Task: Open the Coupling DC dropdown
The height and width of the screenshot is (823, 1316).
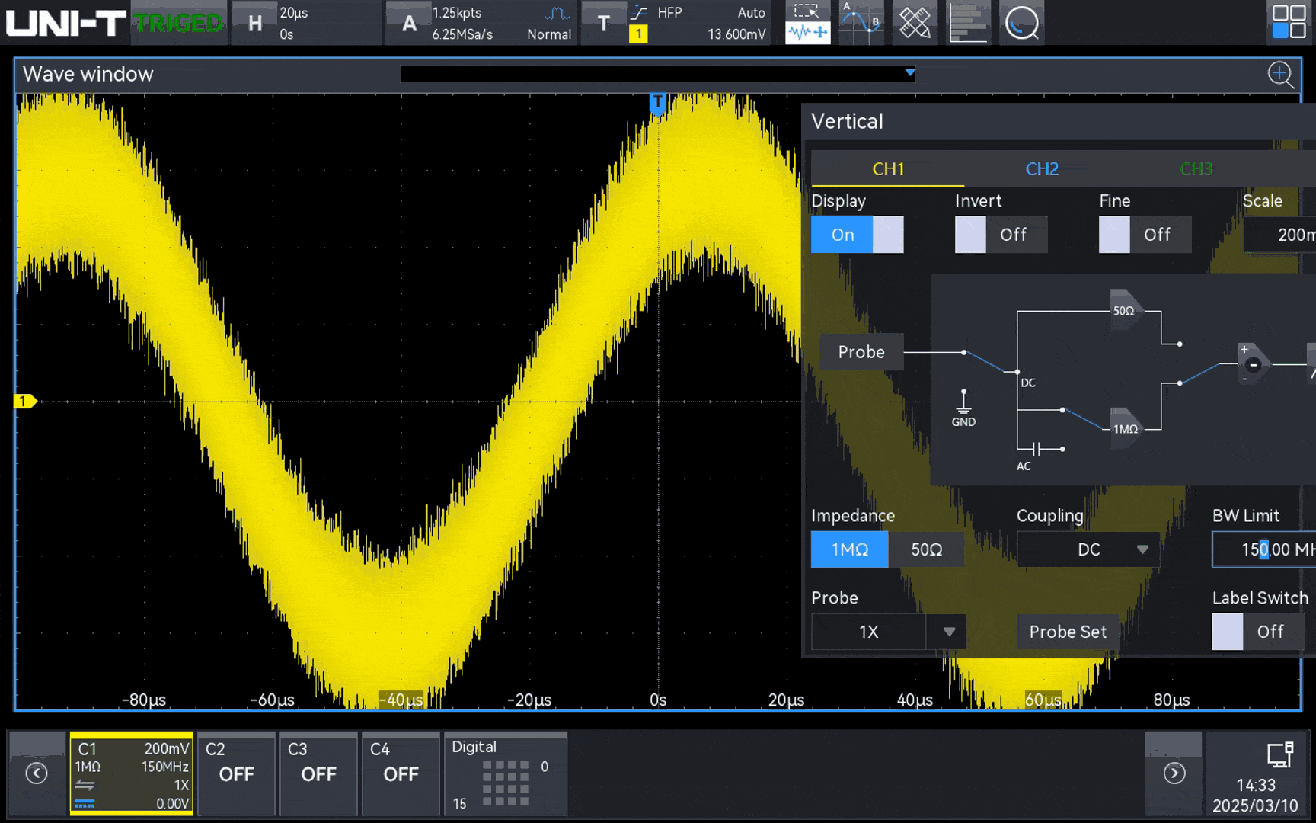Action: 1088,549
